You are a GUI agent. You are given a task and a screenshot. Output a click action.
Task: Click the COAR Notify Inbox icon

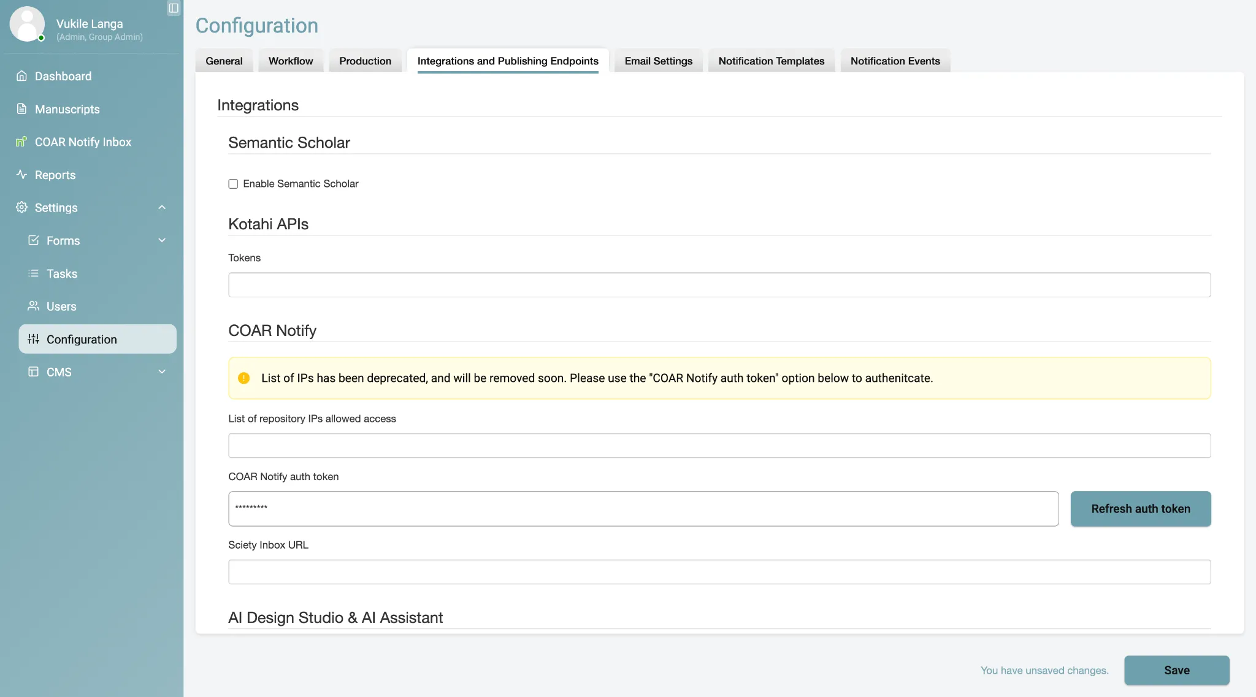point(21,142)
